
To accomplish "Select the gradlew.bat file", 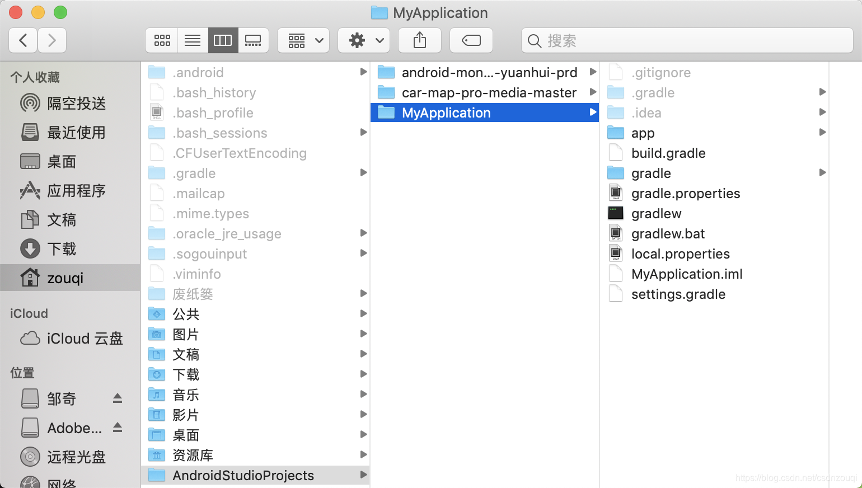I will click(715, 233).
